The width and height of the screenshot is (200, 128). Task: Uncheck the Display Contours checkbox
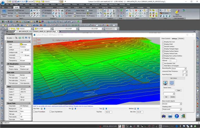(x=163, y=58)
